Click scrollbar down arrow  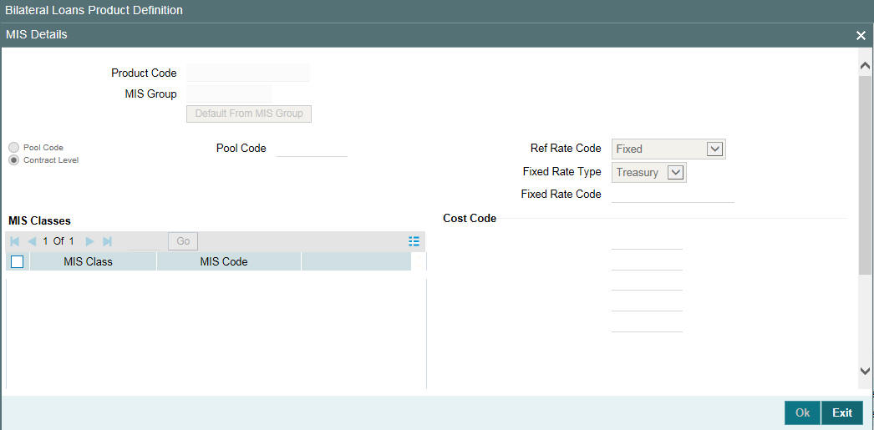click(x=865, y=371)
